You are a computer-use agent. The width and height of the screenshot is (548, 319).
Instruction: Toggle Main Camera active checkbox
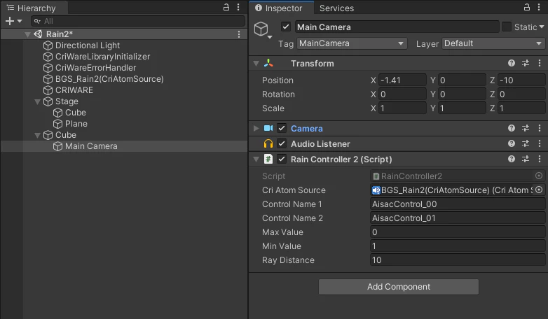[286, 27]
